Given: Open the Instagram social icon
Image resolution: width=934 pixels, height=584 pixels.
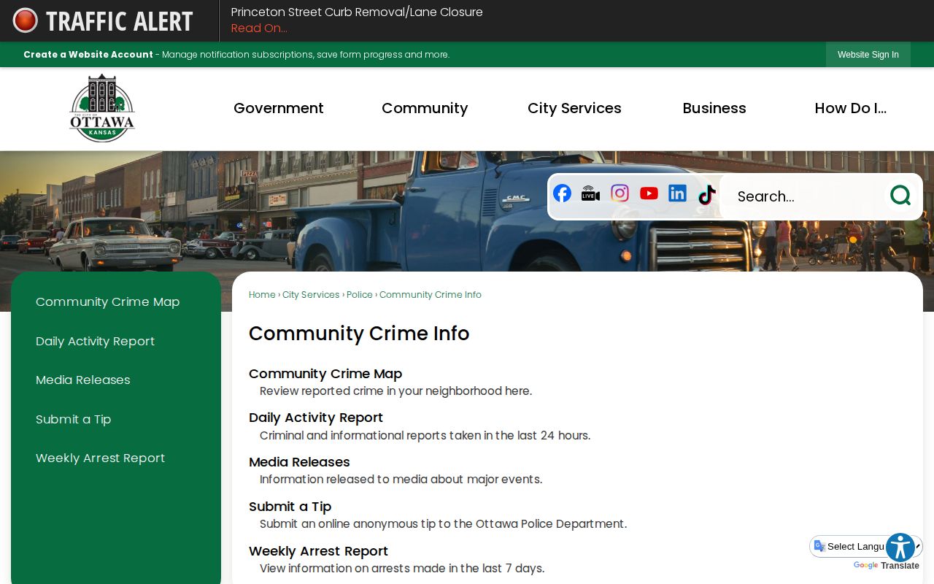Looking at the screenshot, I should (x=620, y=193).
